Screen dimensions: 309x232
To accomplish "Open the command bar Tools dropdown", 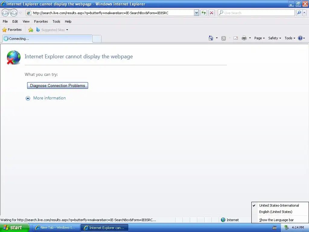I will click(290, 38).
